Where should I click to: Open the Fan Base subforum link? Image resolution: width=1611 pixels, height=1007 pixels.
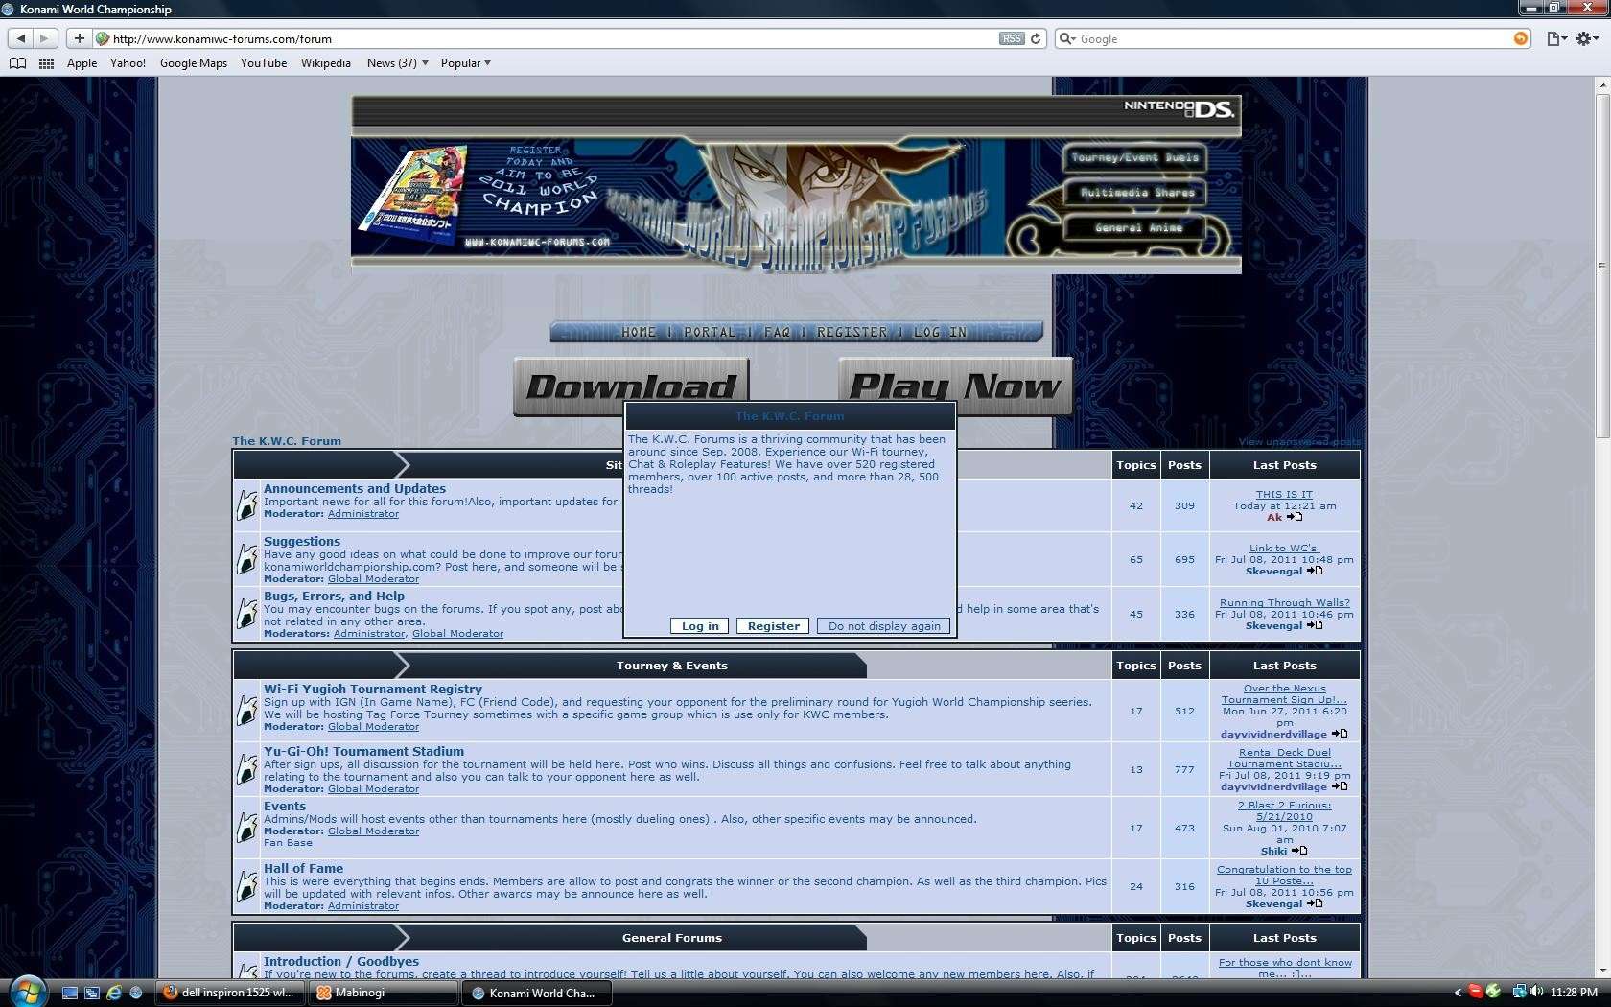tap(288, 843)
